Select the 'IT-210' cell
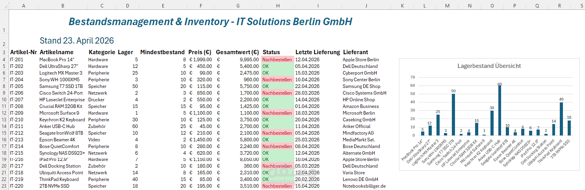 [24, 120]
